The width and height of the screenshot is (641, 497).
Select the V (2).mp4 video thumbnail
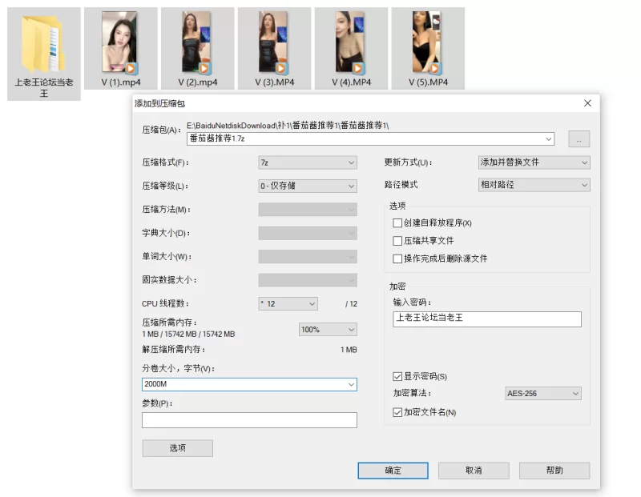(x=196, y=42)
